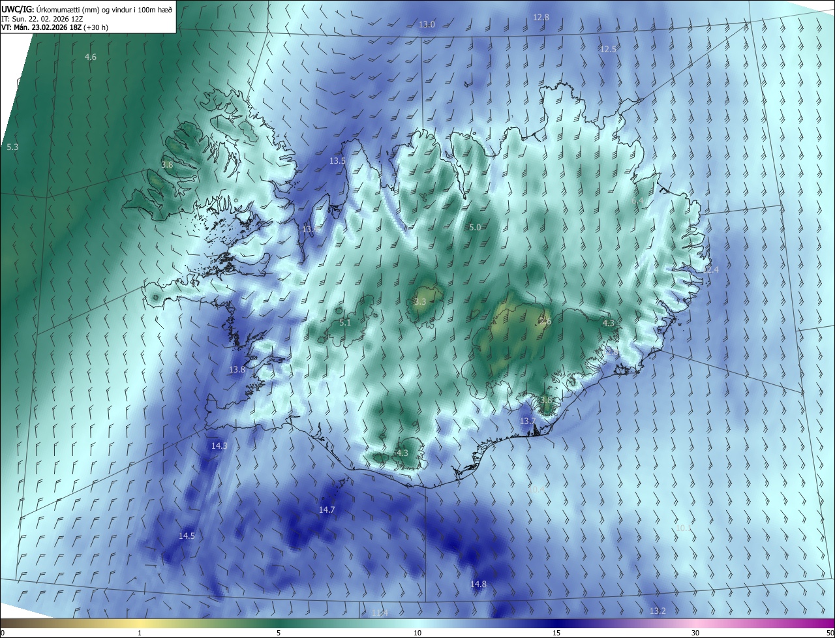Click the value label 5.0
835x638 pixels.
[475, 227]
